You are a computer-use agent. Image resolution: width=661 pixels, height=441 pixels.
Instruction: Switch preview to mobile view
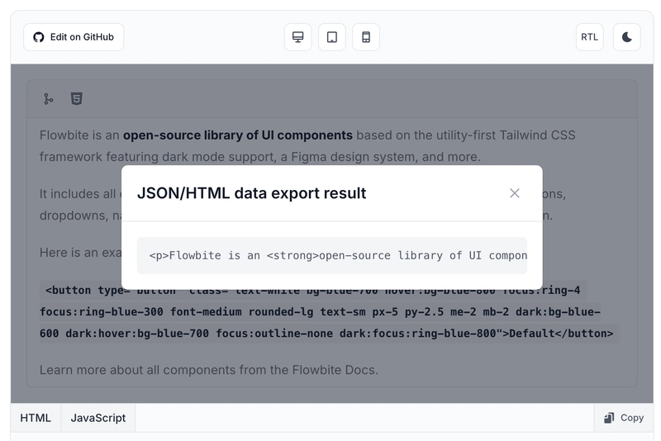click(366, 37)
